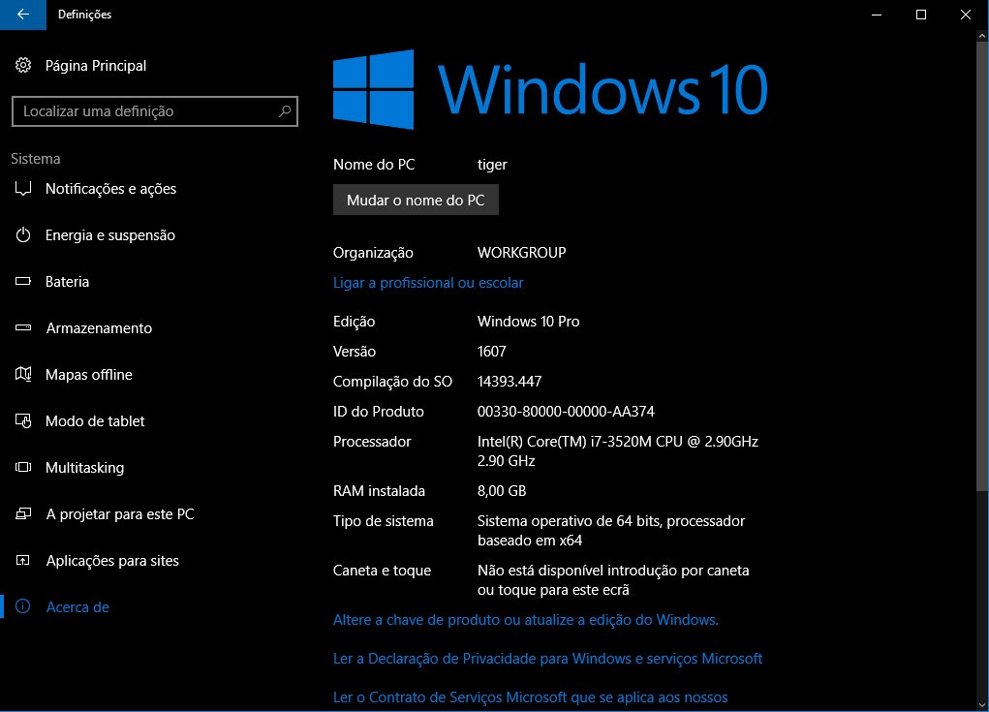This screenshot has width=989, height=712.
Task: Click the Aplicações para sites icon
Action: click(x=23, y=560)
